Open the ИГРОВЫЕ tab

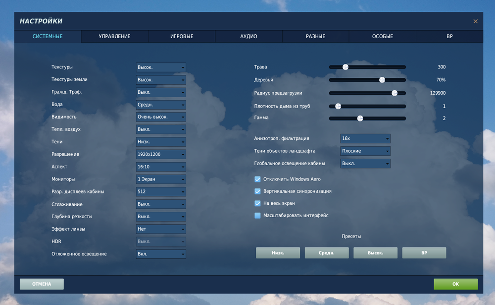pos(182,36)
